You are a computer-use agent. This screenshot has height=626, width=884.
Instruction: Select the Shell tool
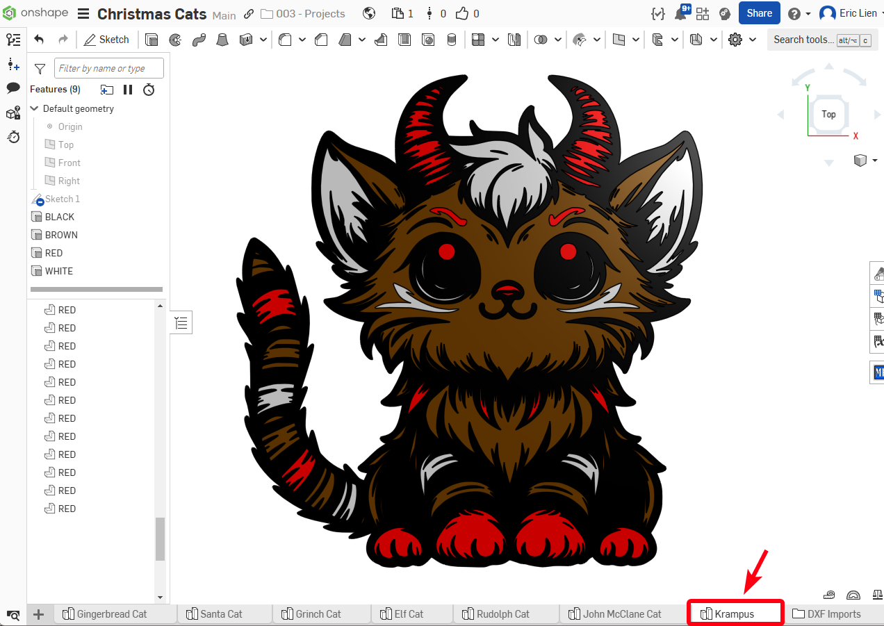404,40
